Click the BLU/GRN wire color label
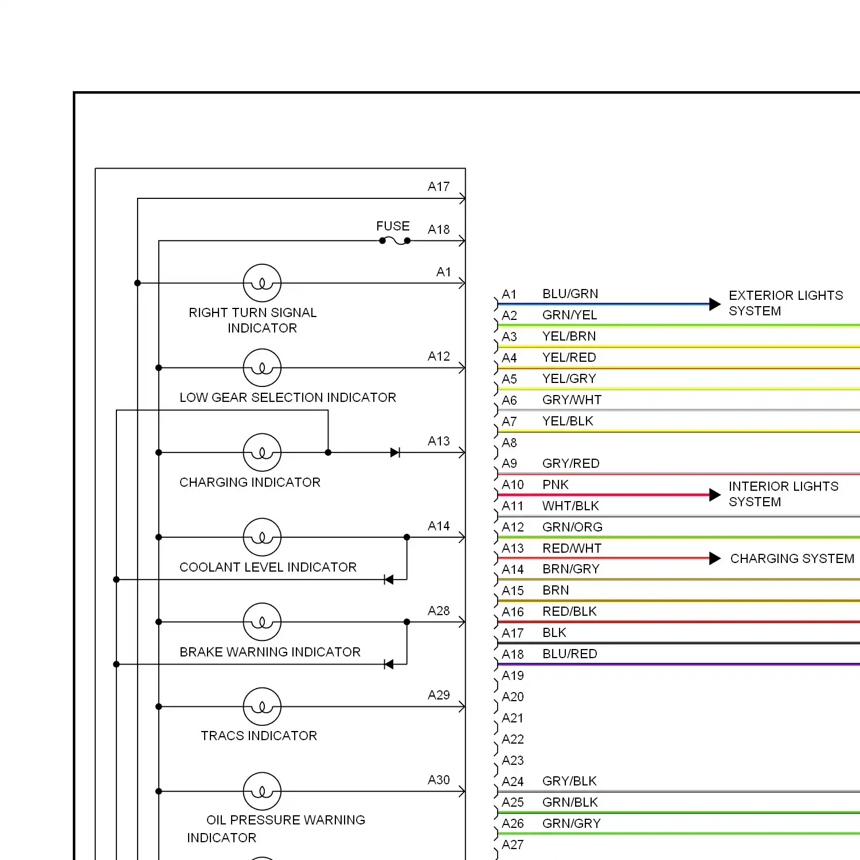The height and width of the screenshot is (860, 860). tap(570, 294)
